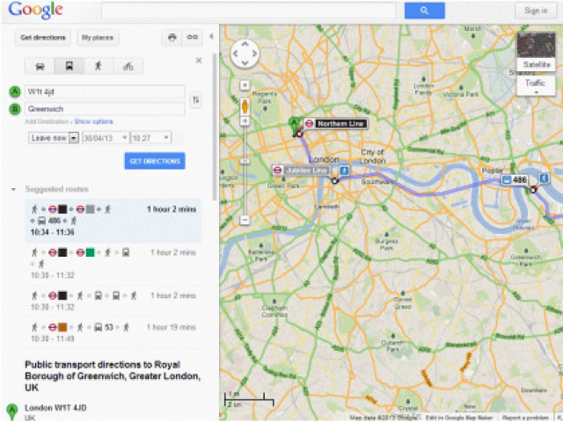Select driving mode car icon
This screenshot has height=422, width=563.
(x=40, y=67)
